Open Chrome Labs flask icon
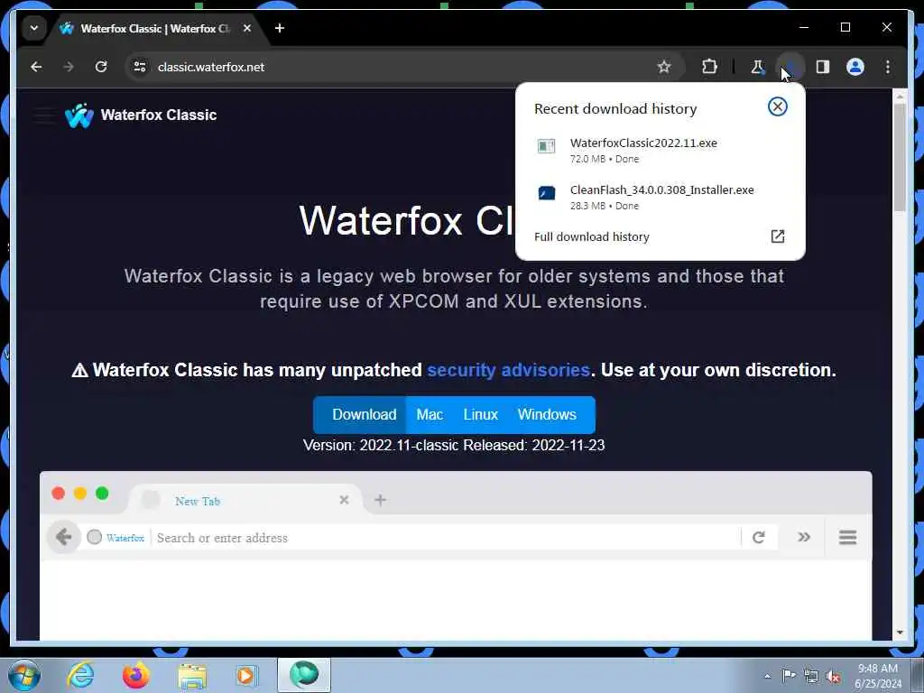This screenshot has height=693, width=924. [x=757, y=67]
